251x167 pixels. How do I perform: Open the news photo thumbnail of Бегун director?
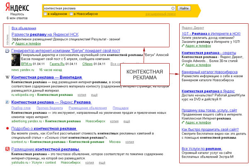[x=16, y=60]
